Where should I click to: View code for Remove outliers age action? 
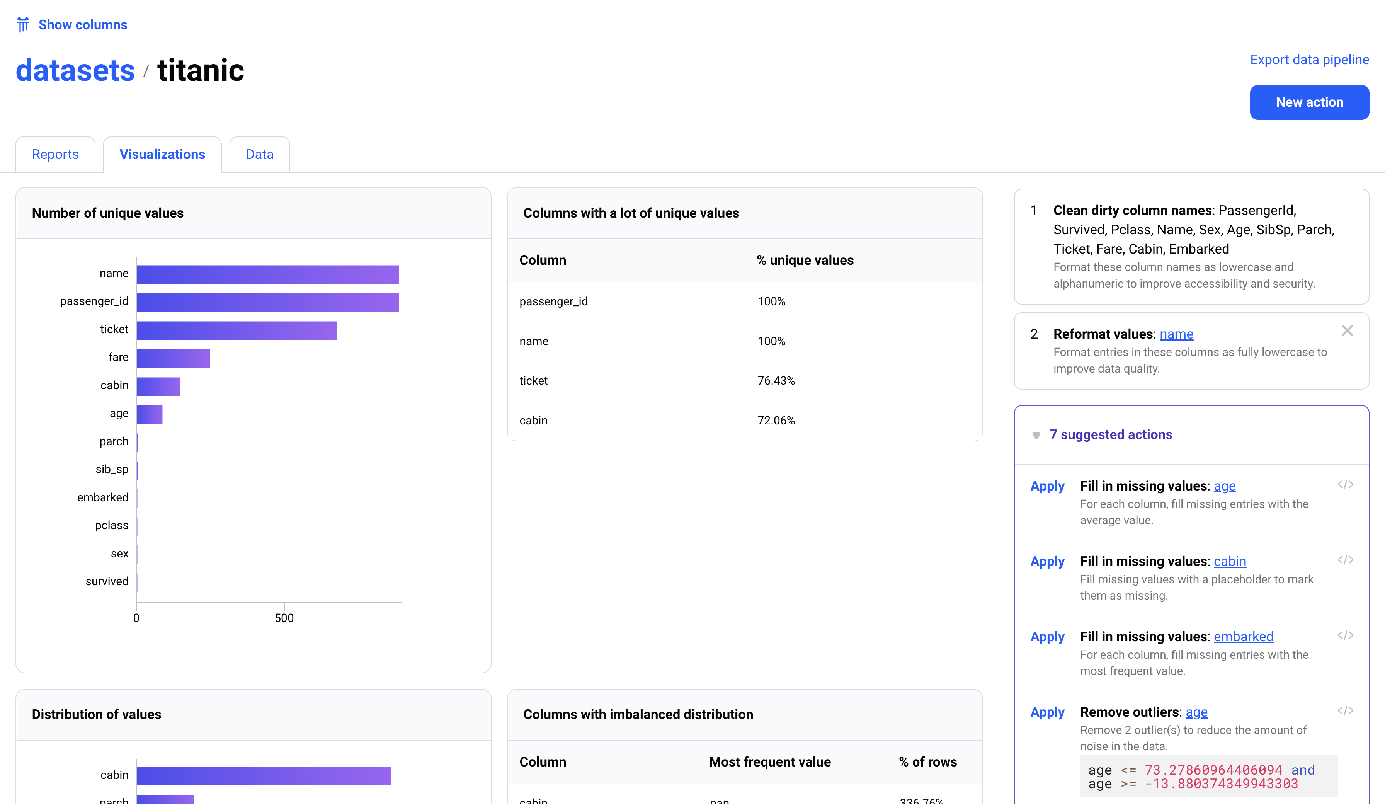pyautogui.click(x=1345, y=710)
